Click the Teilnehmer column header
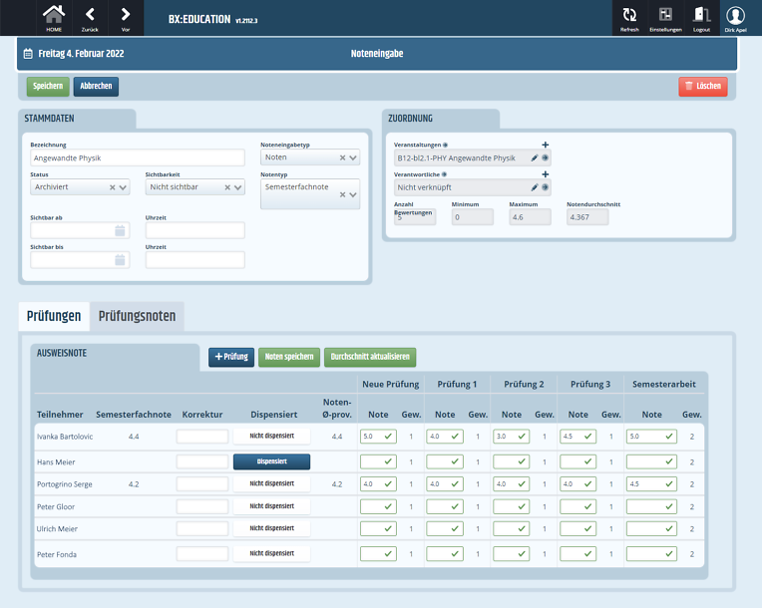Image resolution: width=762 pixels, height=608 pixels. pyautogui.click(x=60, y=415)
